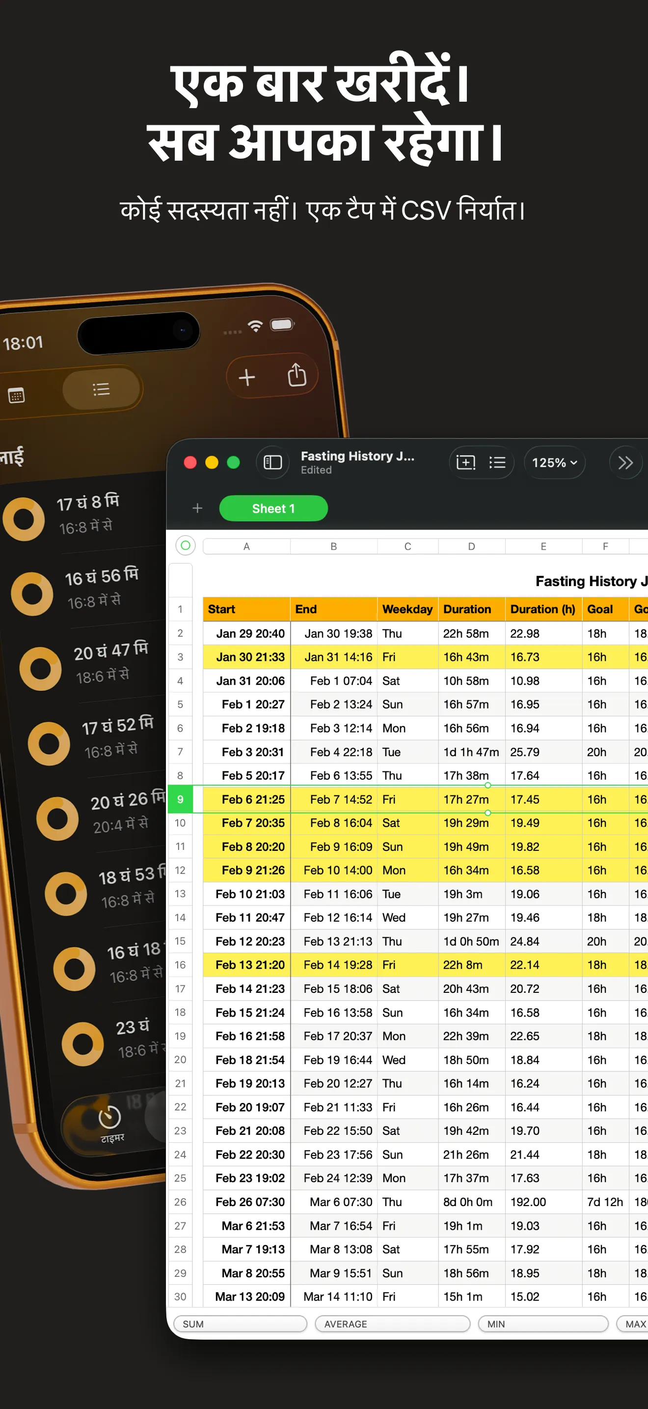Image resolution: width=648 pixels, height=1409 pixels.
Task: Select goal cell 7d 12h
Action: 605,1202
